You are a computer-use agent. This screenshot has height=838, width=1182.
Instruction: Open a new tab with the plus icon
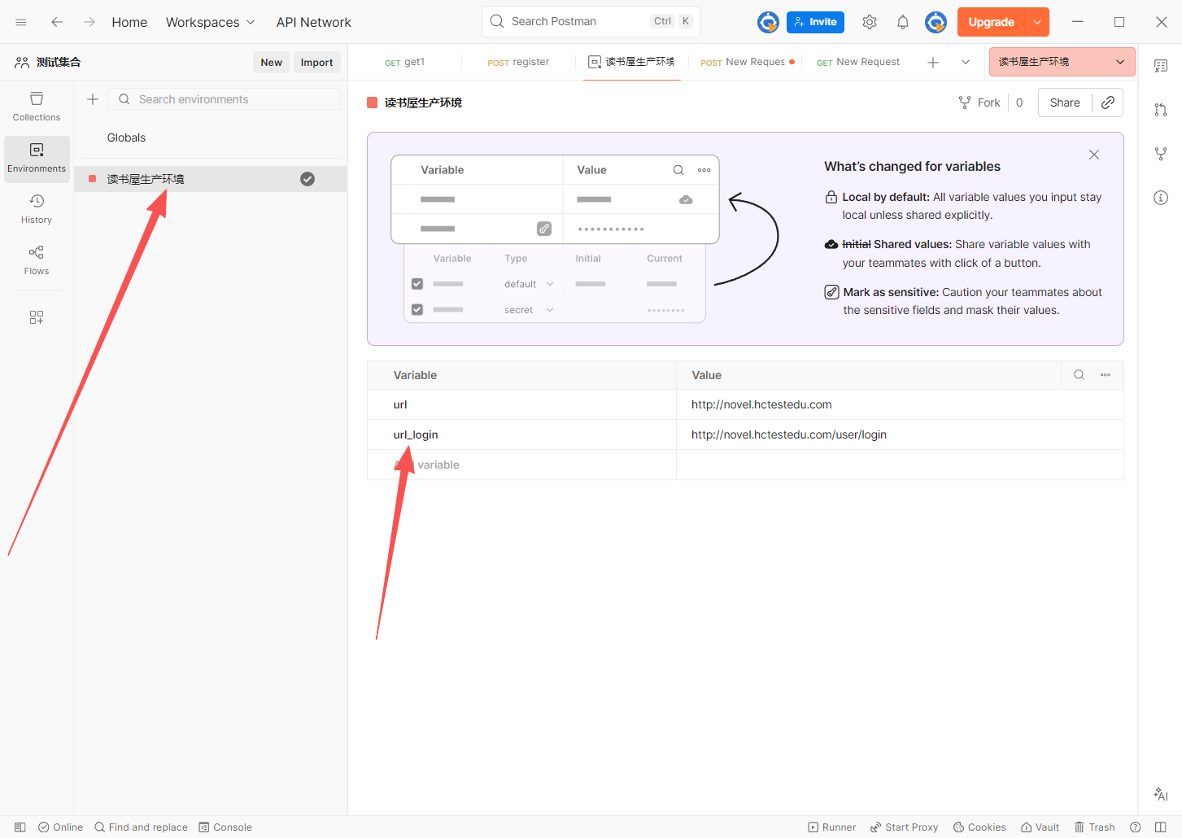(x=933, y=62)
